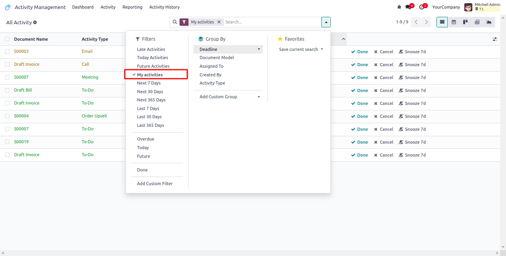Image resolution: width=506 pixels, height=256 pixels.
Task: Open the activities clock icon
Action: [422, 7]
